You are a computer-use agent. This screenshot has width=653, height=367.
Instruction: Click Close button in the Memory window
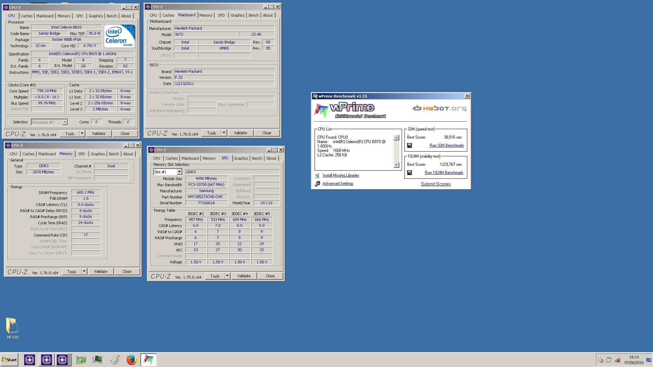pos(127,272)
